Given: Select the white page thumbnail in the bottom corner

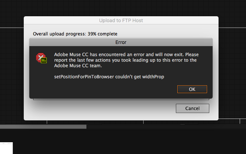Looking at the screenshot, I should pos(6,148).
